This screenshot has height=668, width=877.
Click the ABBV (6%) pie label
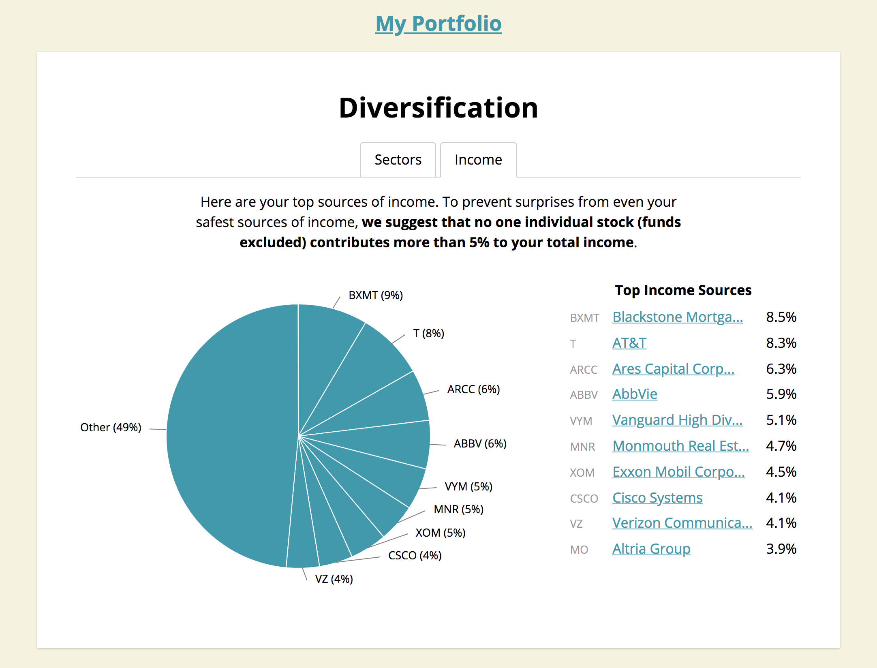(480, 443)
